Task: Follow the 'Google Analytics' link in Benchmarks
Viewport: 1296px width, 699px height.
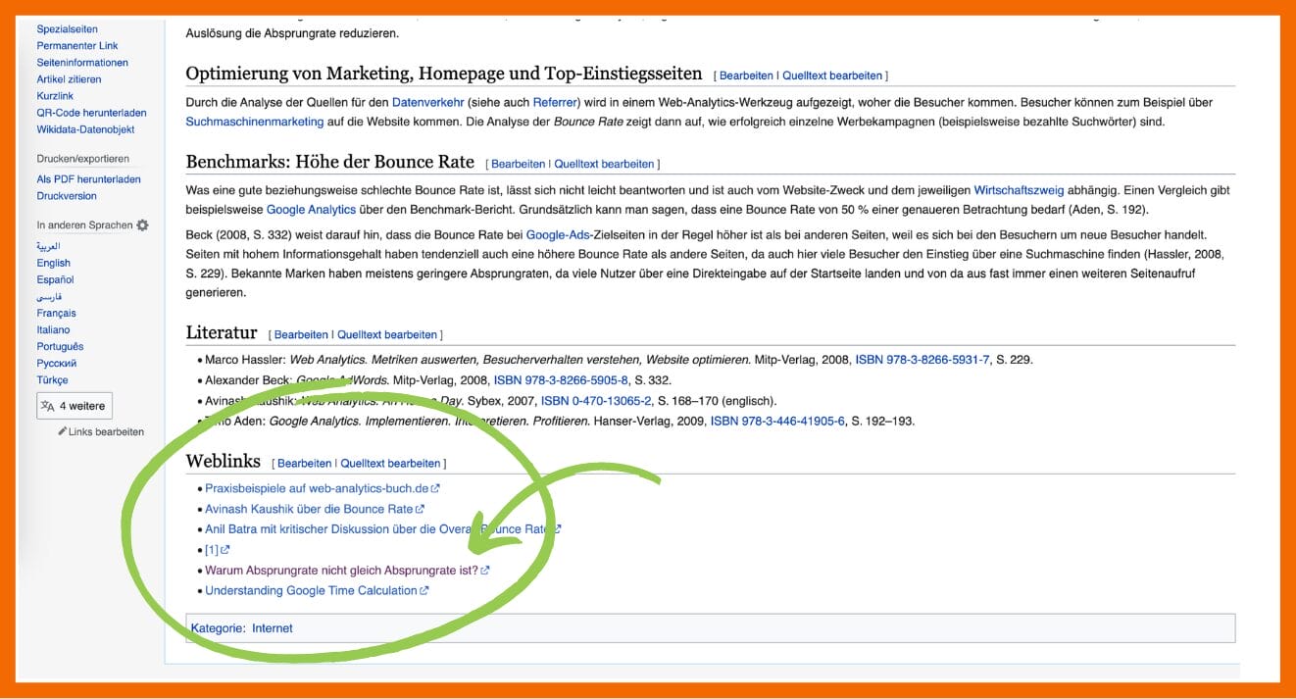Action: click(x=311, y=210)
